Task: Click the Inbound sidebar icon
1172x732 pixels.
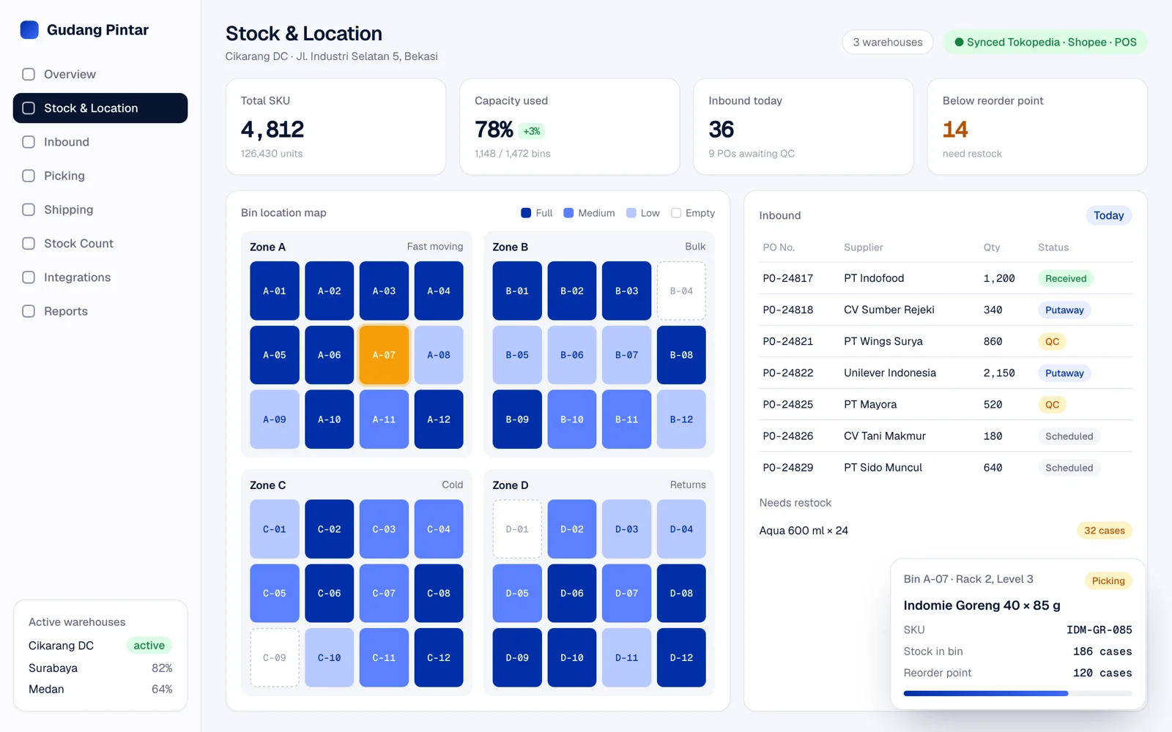Action: pos(29,142)
